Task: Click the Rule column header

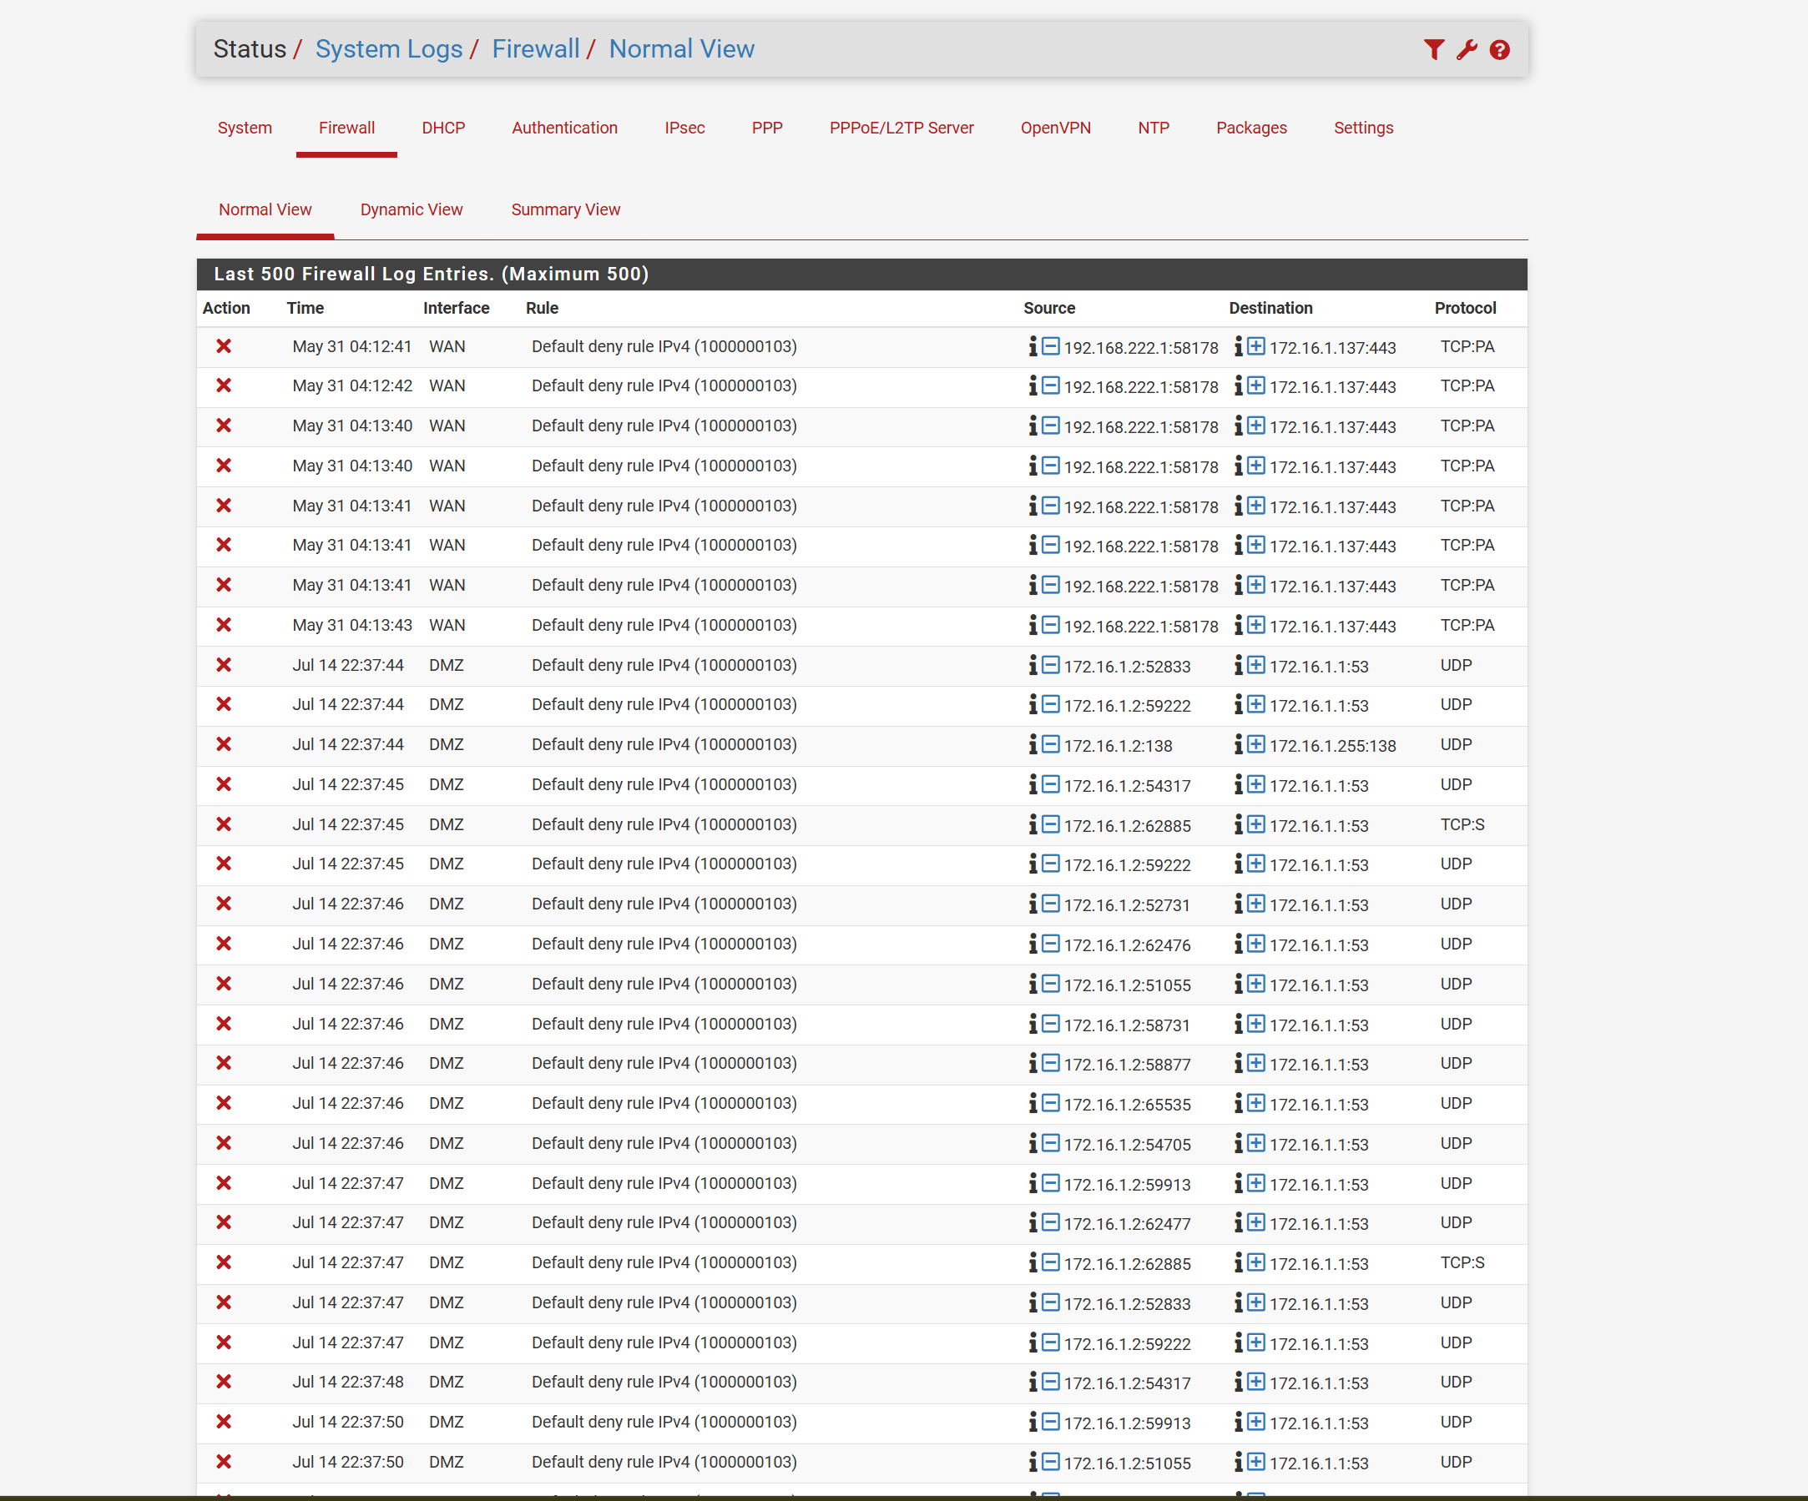Action: 543,308
